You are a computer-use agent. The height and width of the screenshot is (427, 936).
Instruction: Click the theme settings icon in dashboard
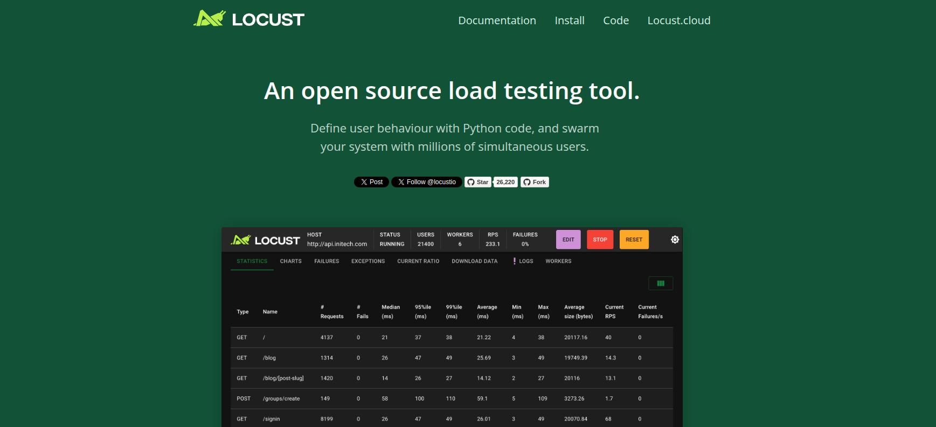pyautogui.click(x=675, y=240)
